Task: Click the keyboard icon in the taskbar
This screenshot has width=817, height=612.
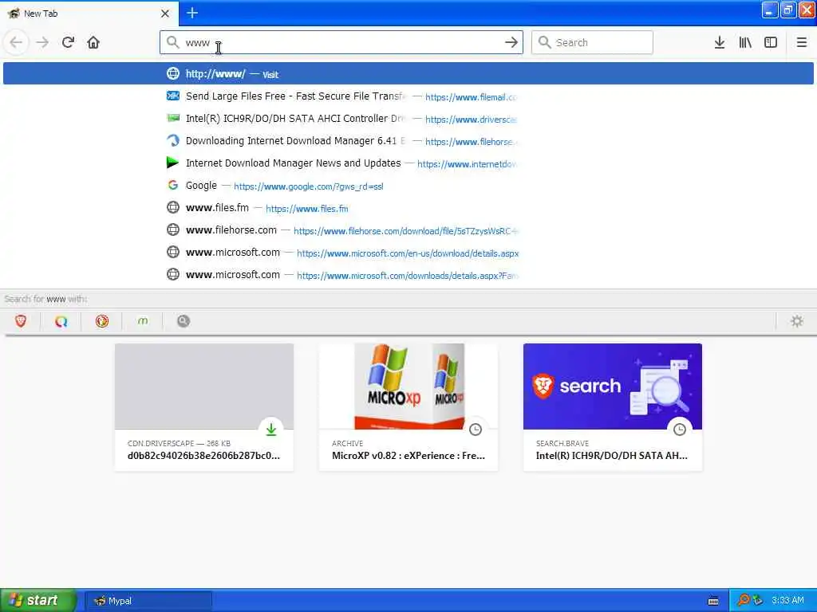Action: (713, 601)
